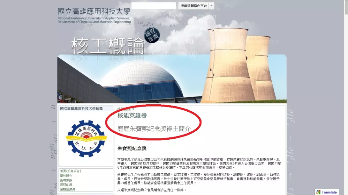348x195 pixels.
Task: Click the 搜尋這個協作平台 search button
Action: (193, 6)
